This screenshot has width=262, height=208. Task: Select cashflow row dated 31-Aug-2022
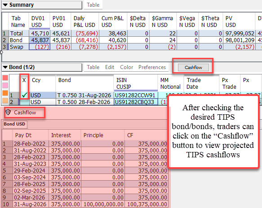click(85, 151)
